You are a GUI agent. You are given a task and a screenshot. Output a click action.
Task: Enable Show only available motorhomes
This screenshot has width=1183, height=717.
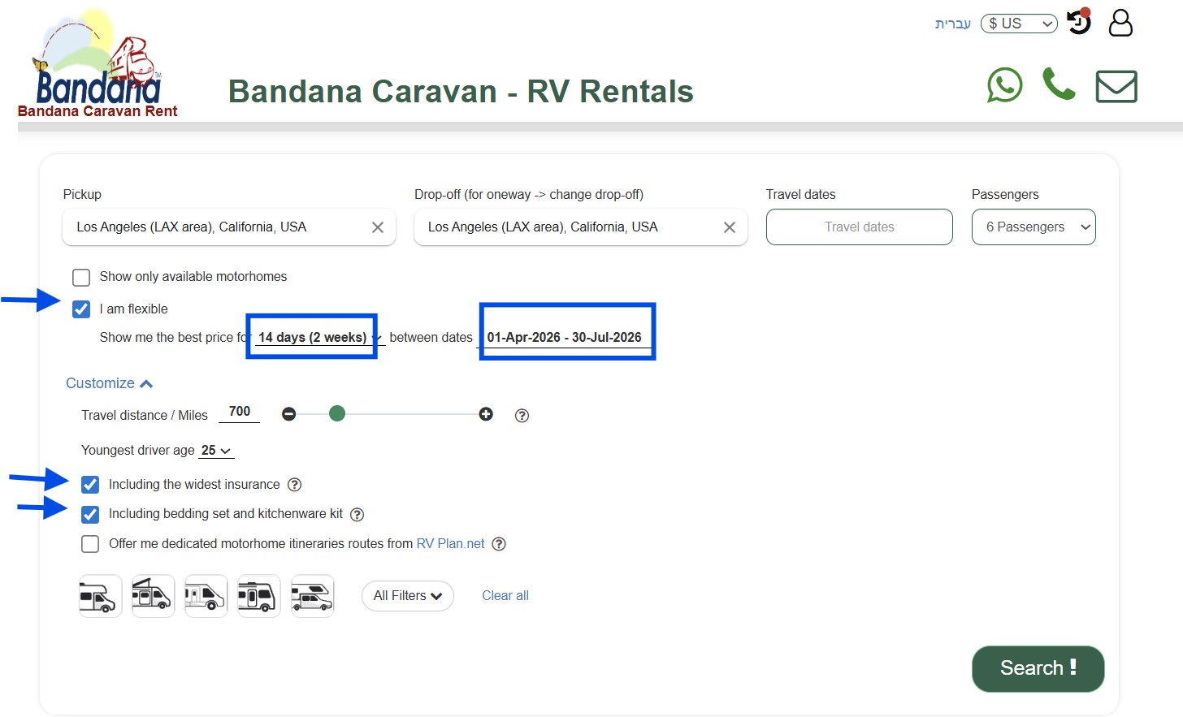pyautogui.click(x=81, y=277)
